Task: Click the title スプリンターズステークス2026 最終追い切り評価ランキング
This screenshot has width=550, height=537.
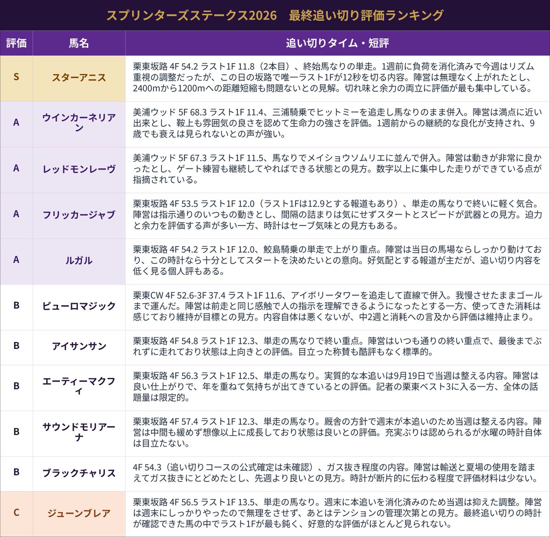Action: coord(275,15)
